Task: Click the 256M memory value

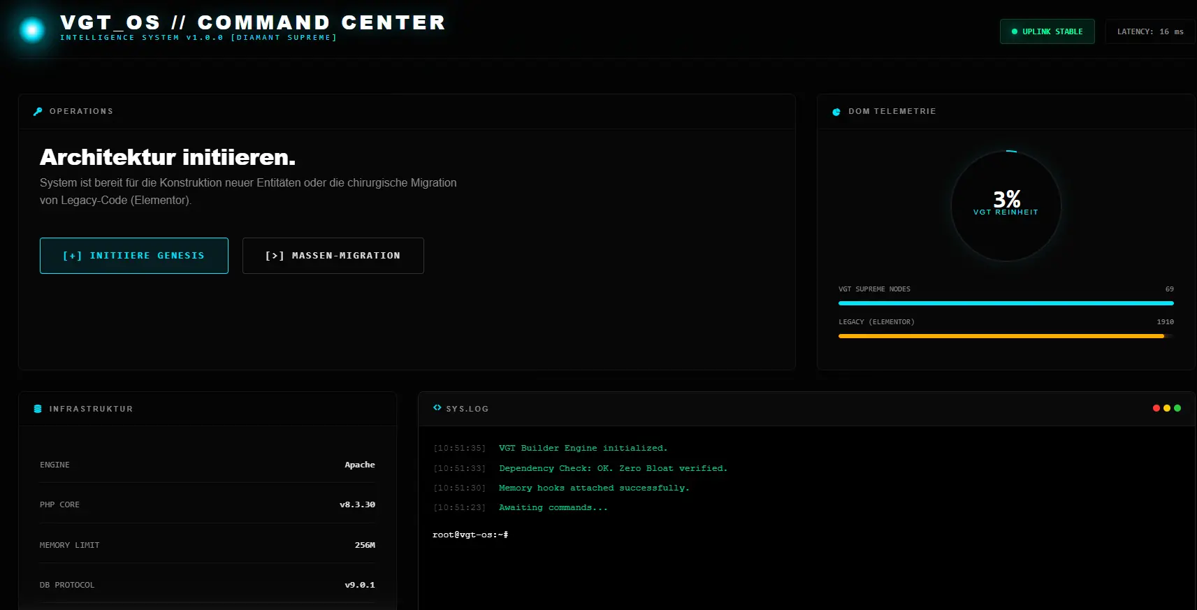Action: (x=365, y=545)
